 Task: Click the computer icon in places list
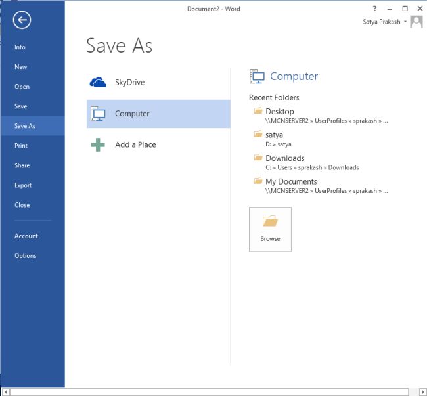98,114
